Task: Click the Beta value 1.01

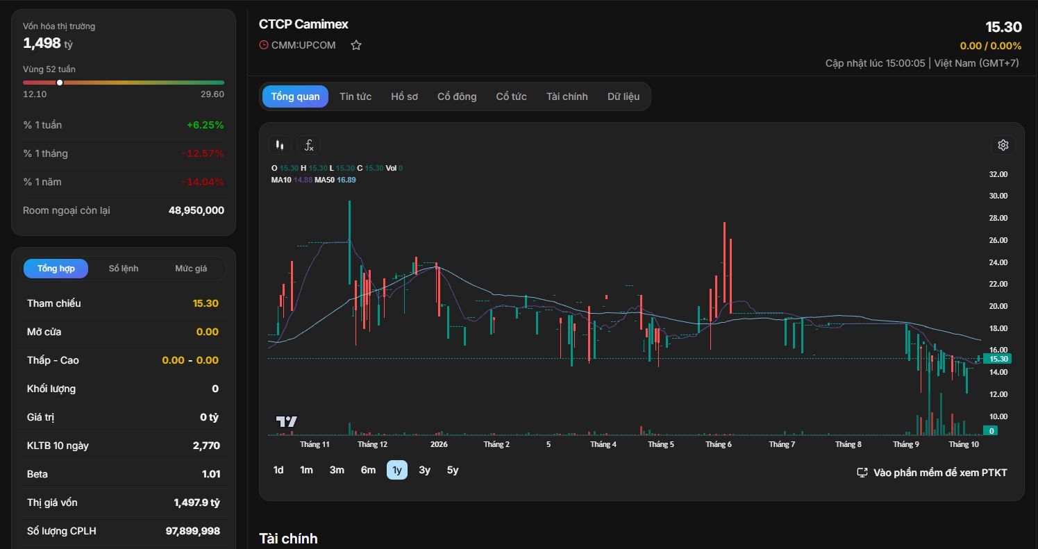Action: 211,474
